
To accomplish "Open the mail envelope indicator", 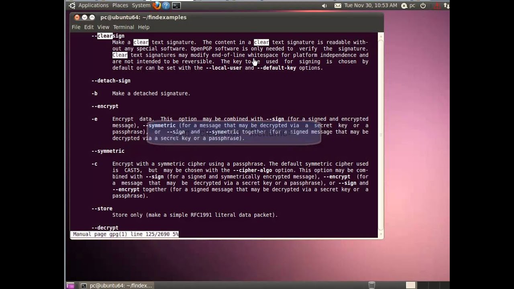I will 338,6.
